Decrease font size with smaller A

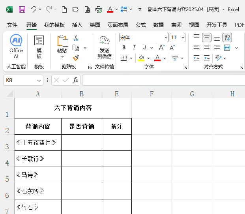[x=172, y=47]
